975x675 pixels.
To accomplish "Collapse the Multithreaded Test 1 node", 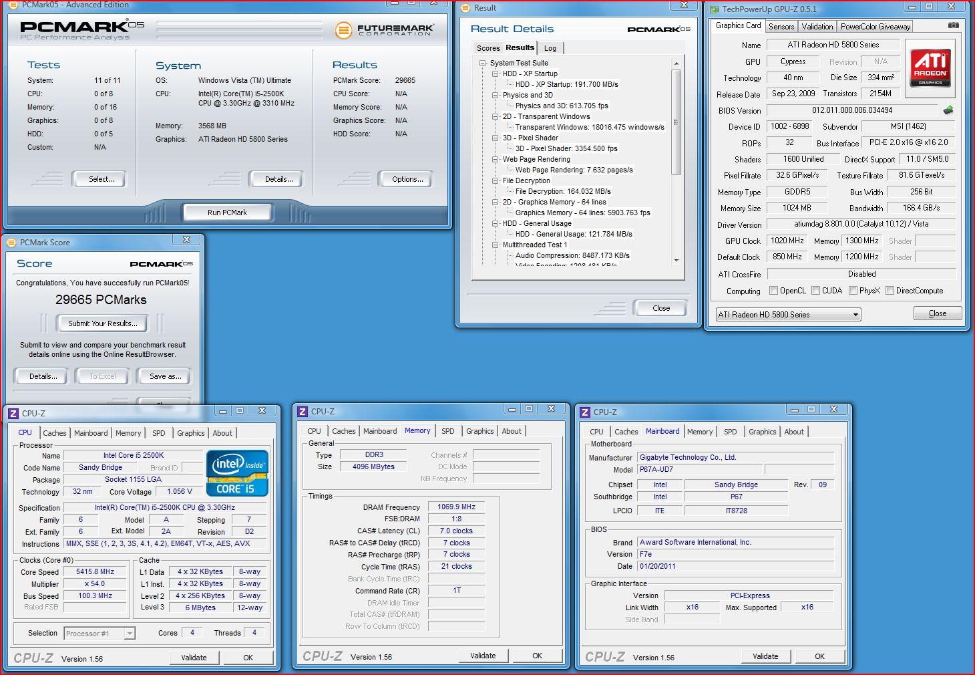I will tap(496, 245).
